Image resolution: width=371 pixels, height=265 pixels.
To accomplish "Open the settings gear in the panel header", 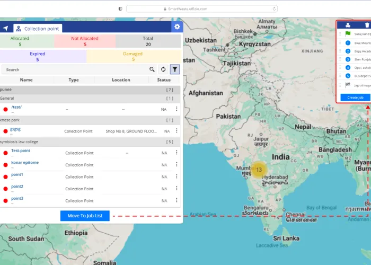I will pyautogui.click(x=177, y=27).
